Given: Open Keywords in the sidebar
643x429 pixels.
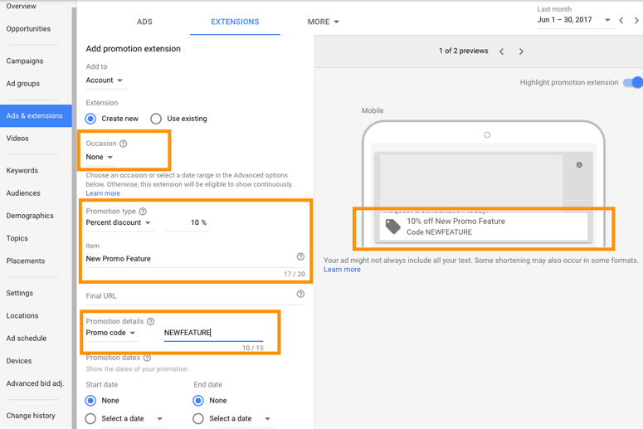Looking at the screenshot, I should click(22, 171).
